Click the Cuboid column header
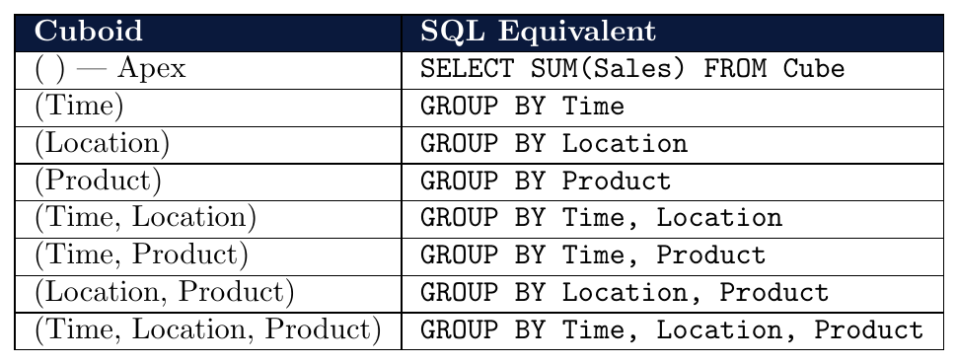957x363 pixels. point(207,33)
